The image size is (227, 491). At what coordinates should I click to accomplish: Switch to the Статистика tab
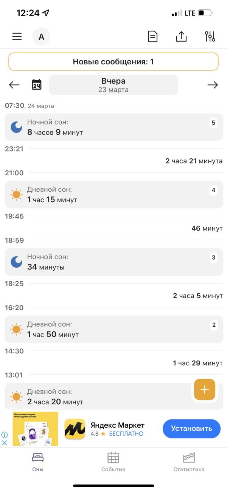(189, 462)
